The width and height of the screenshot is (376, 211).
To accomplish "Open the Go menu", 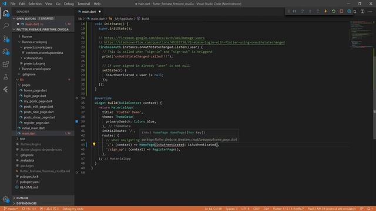I will pyautogui.click(x=58, y=4).
